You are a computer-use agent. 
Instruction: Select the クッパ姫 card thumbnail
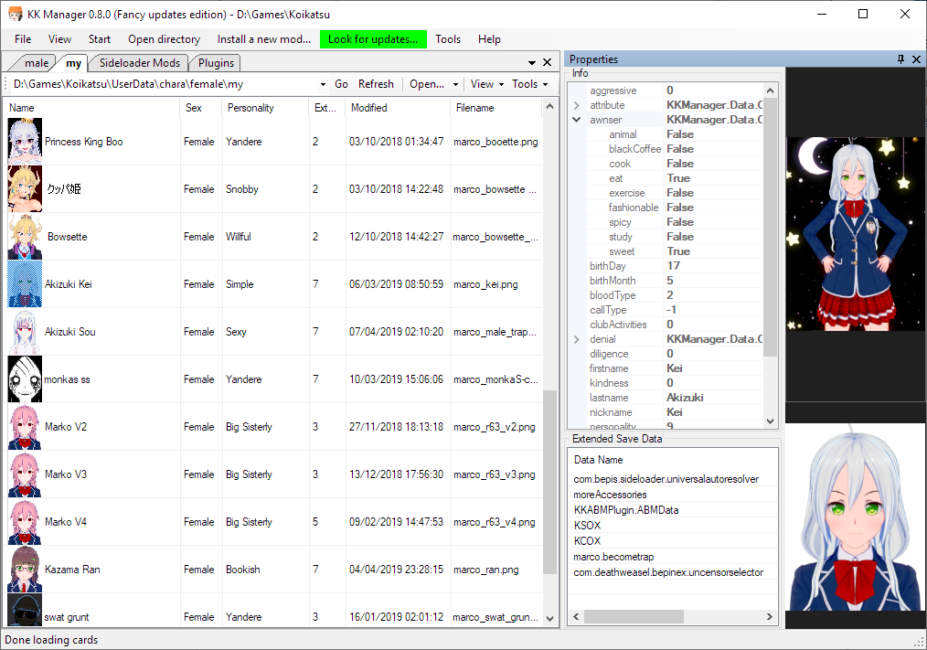pos(25,188)
